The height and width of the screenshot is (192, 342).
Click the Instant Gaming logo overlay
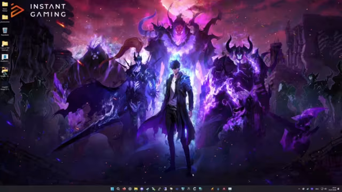click(38, 10)
